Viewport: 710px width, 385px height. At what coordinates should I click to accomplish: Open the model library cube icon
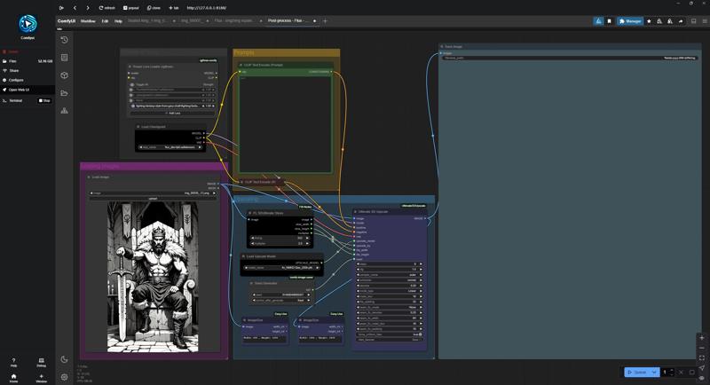click(64, 75)
